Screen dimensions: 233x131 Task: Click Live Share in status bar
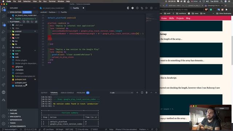coord(48,130)
